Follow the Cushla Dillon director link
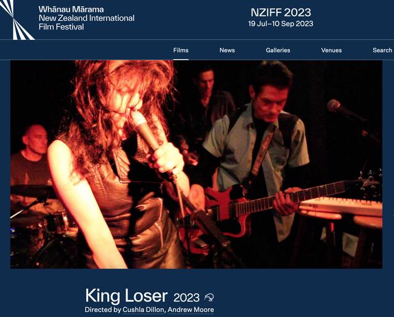The height and width of the screenshot is (317, 394). 143,310
